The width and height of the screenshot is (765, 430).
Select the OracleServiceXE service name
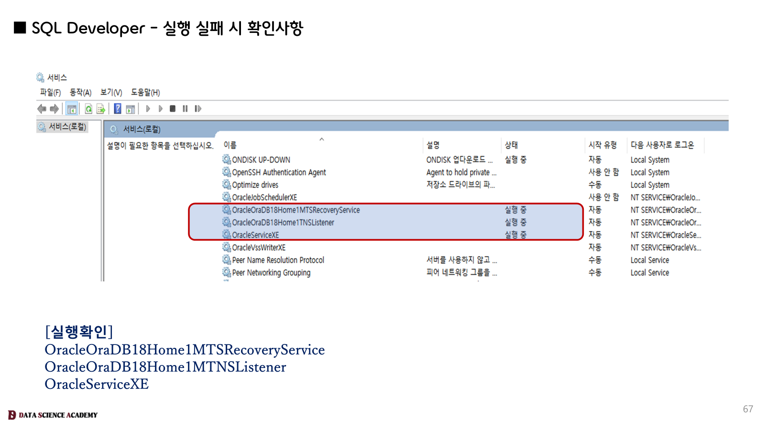click(255, 235)
